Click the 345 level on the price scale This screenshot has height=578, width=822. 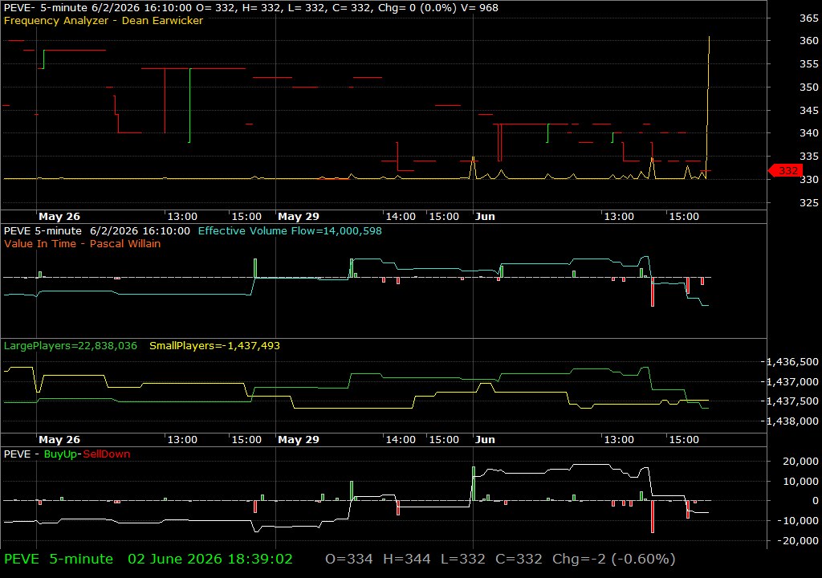click(x=808, y=110)
